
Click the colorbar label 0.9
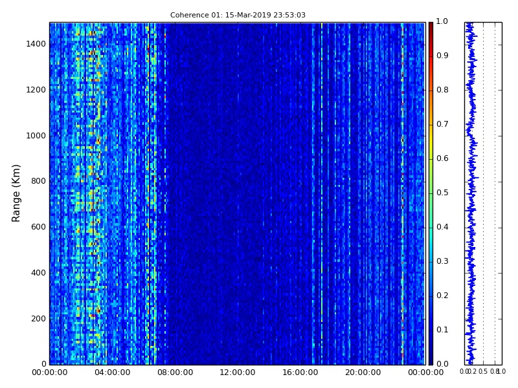442,56
